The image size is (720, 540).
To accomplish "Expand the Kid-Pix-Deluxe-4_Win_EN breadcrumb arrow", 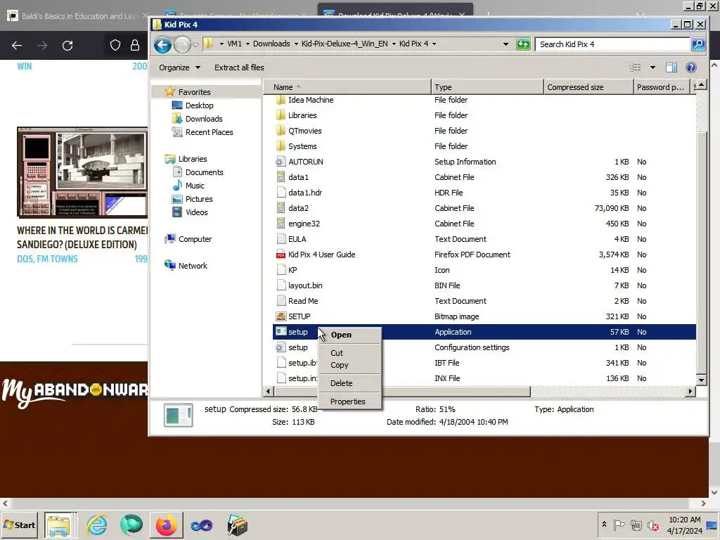I will point(394,44).
